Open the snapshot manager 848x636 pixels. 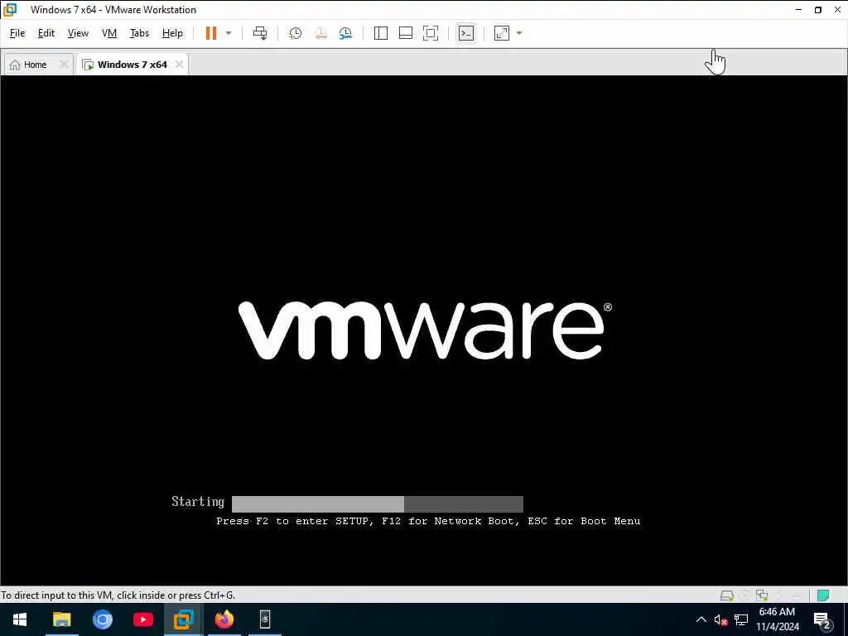pos(345,33)
